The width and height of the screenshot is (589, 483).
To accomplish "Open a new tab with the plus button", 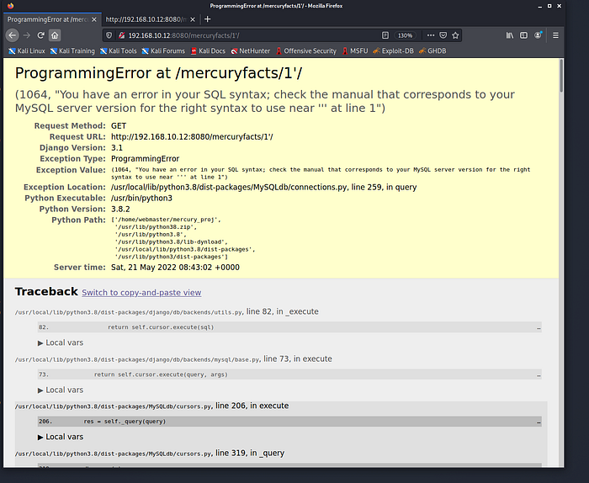I will (208, 19).
